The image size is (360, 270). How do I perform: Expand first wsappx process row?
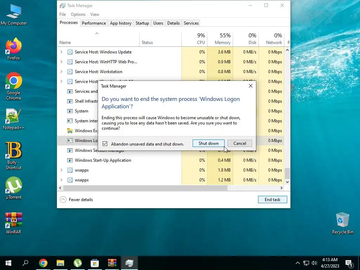pos(61,170)
